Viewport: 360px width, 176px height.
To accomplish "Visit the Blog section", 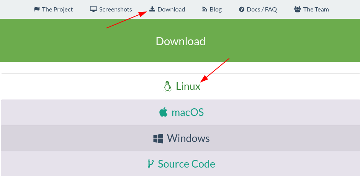I will (212, 10).
